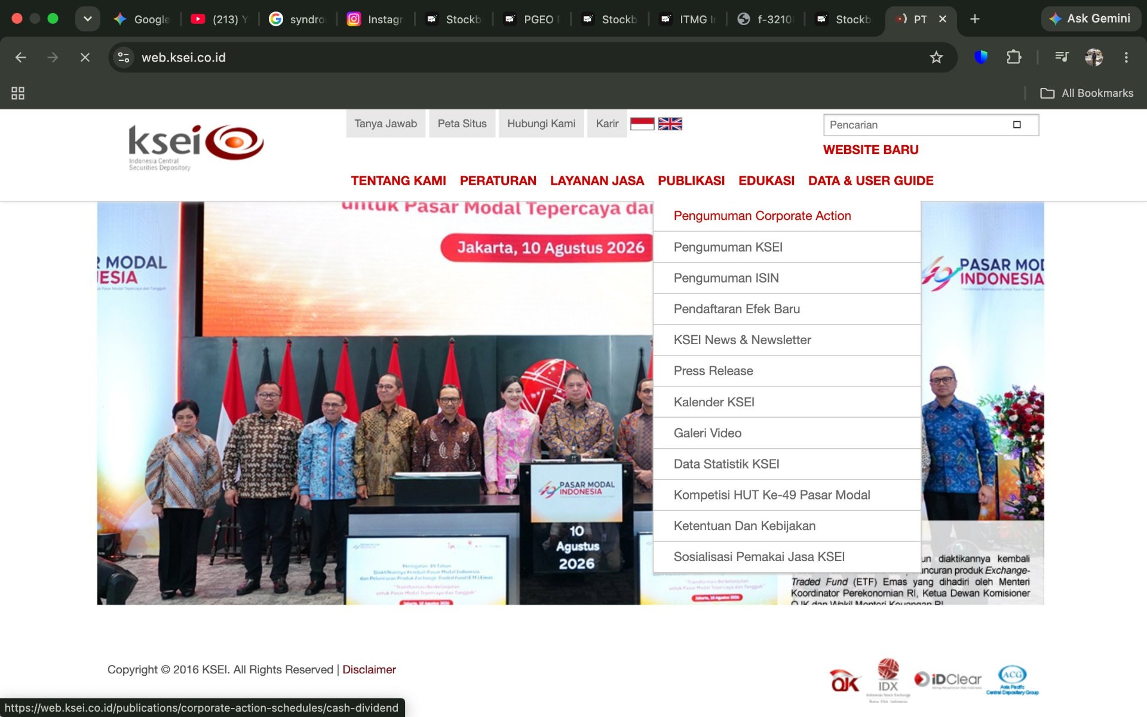Open the WEBSITE BARU link
Screen dimensions: 1147x717
pos(871,150)
